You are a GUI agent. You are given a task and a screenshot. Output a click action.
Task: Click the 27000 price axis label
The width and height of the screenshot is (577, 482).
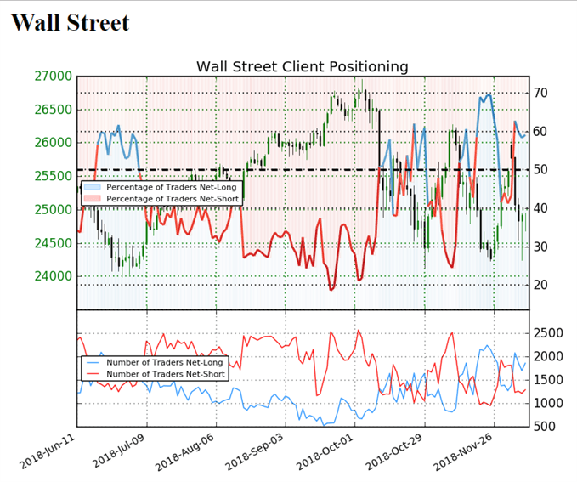click(54, 77)
